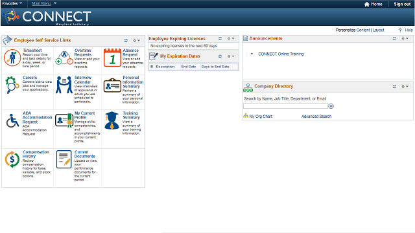Click the Home house icon
The width and height of the screenshot is (415, 233).
367,5
